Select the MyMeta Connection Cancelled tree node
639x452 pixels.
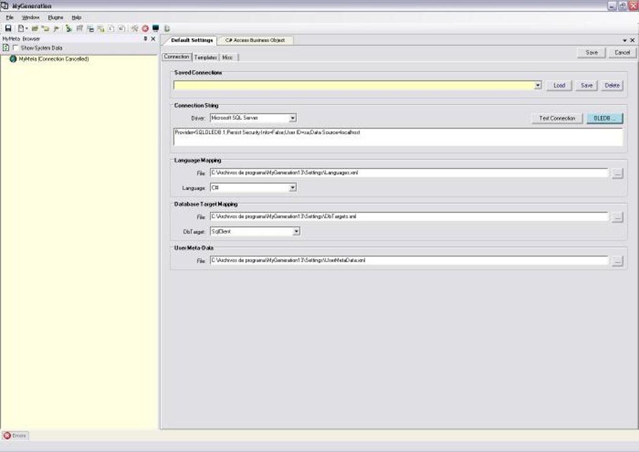tap(53, 59)
